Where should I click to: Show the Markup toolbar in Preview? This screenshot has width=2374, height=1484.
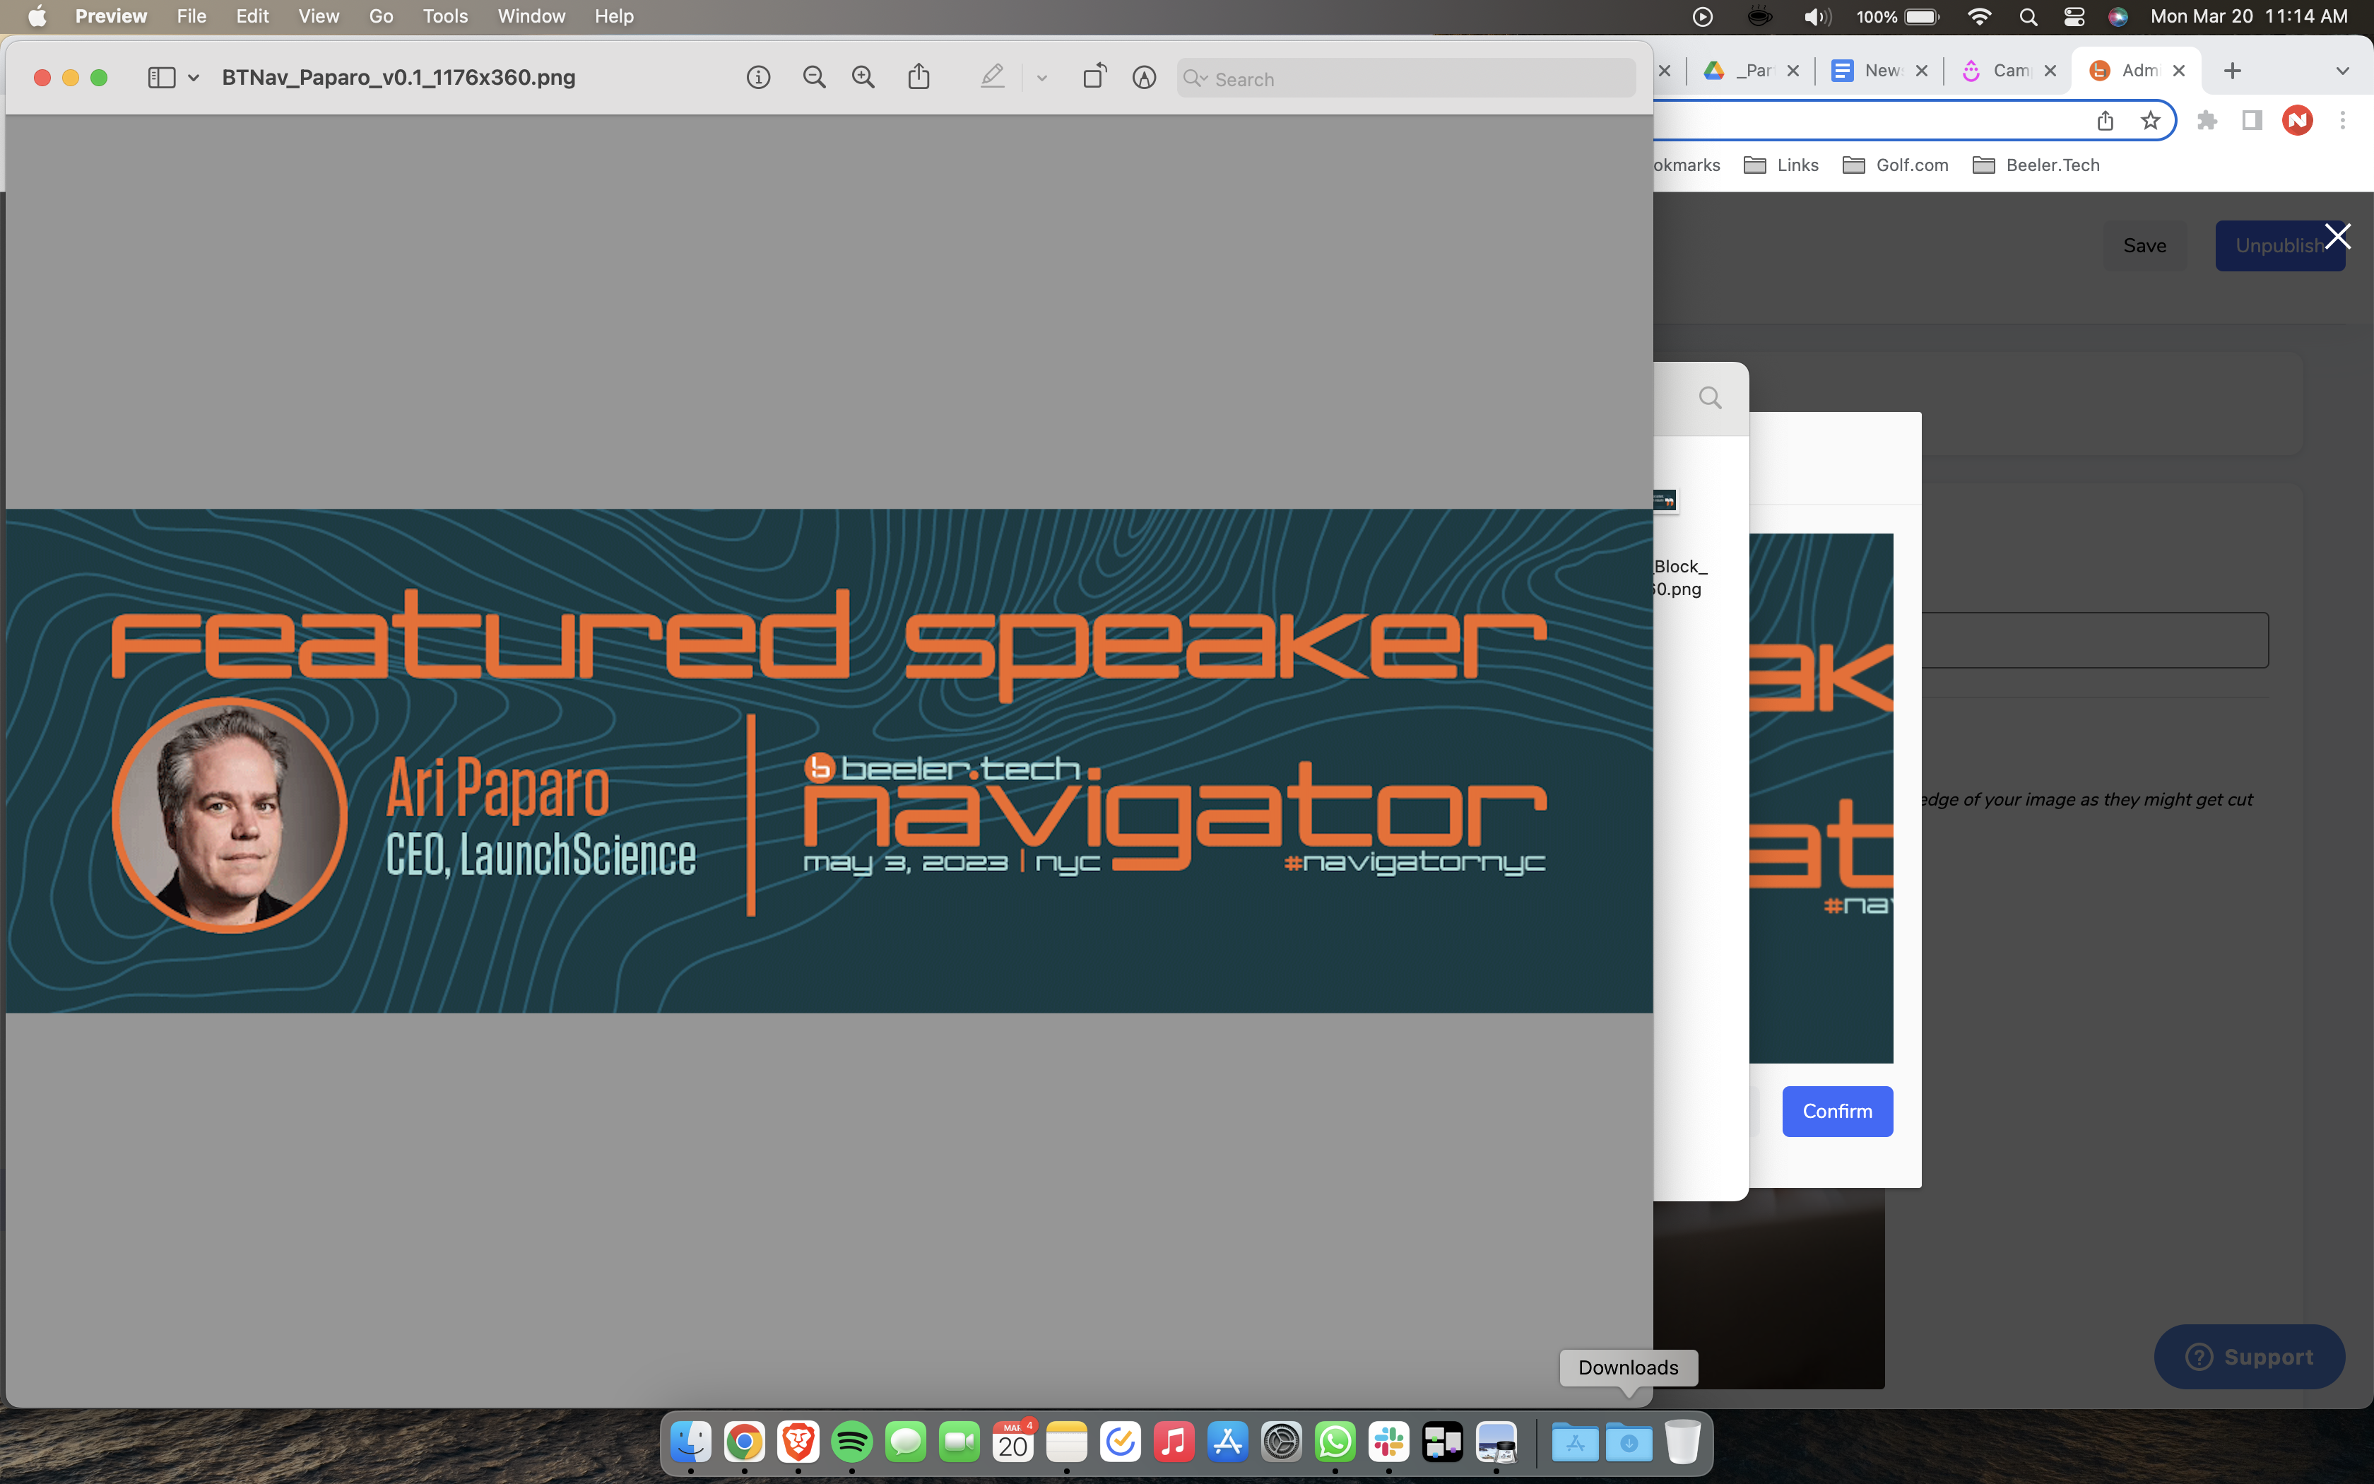pos(1144,78)
